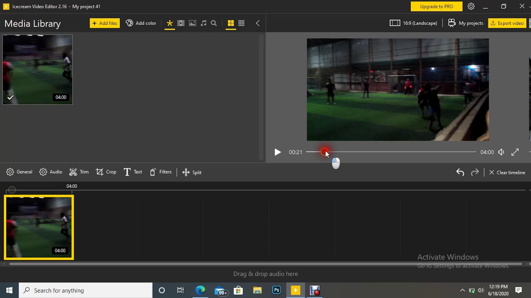Open Mail app from taskbar
The width and height of the screenshot is (531, 298).
[220, 290]
